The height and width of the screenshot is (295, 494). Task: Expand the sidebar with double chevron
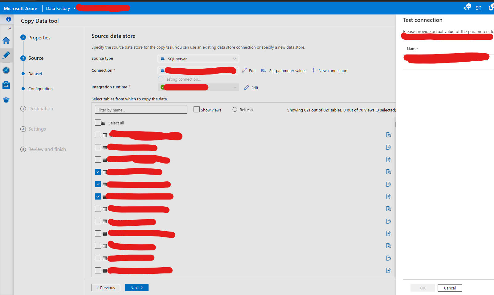[x=10, y=28]
